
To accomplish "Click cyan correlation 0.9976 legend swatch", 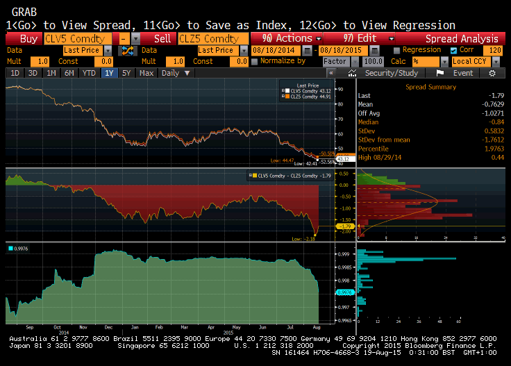I will pyautogui.click(x=10, y=249).
